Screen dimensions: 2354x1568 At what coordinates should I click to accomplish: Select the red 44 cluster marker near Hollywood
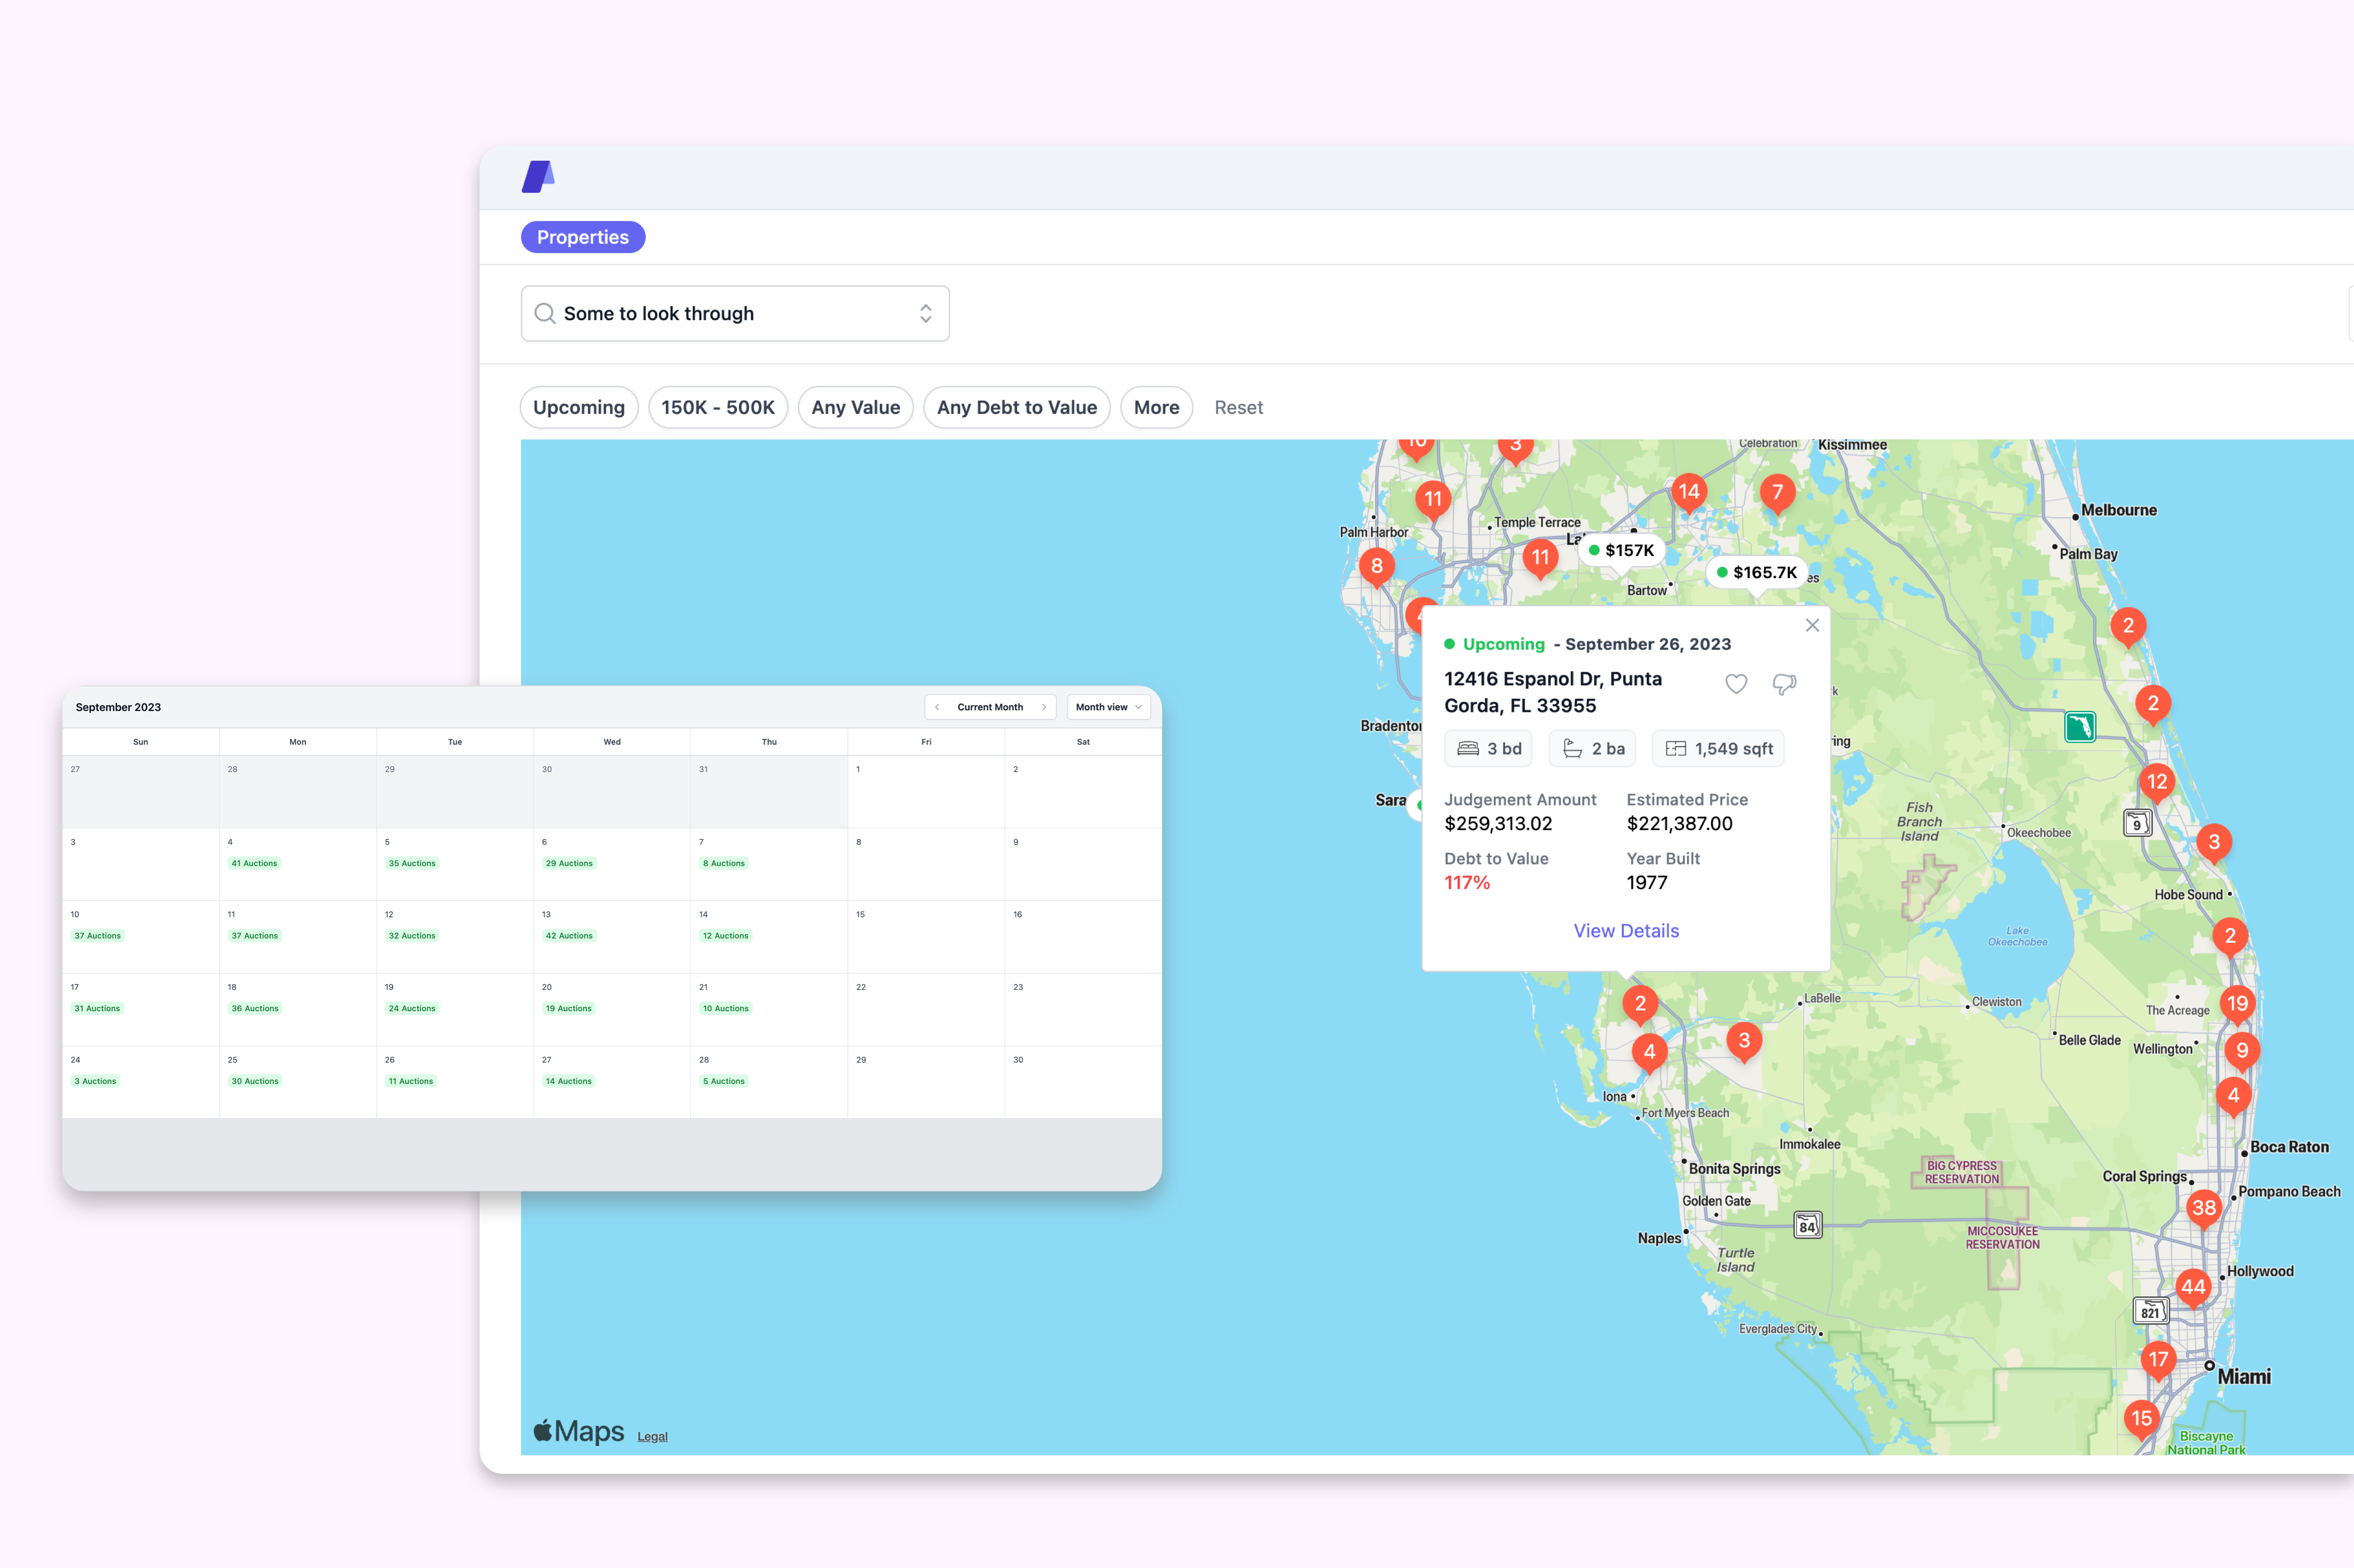(2194, 1288)
